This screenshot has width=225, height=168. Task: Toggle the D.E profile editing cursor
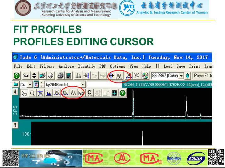pyautogui.click(x=65, y=93)
